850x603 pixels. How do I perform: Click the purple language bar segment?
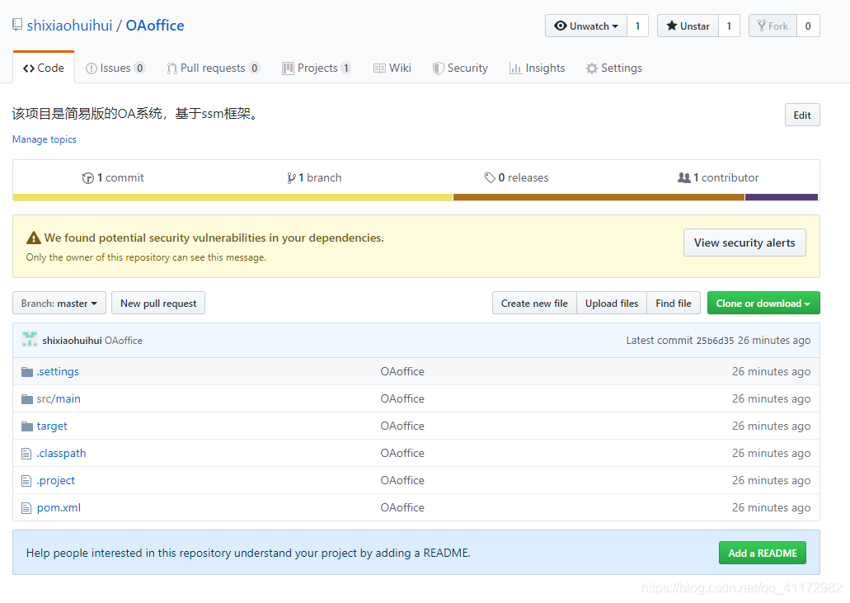click(782, 197)
